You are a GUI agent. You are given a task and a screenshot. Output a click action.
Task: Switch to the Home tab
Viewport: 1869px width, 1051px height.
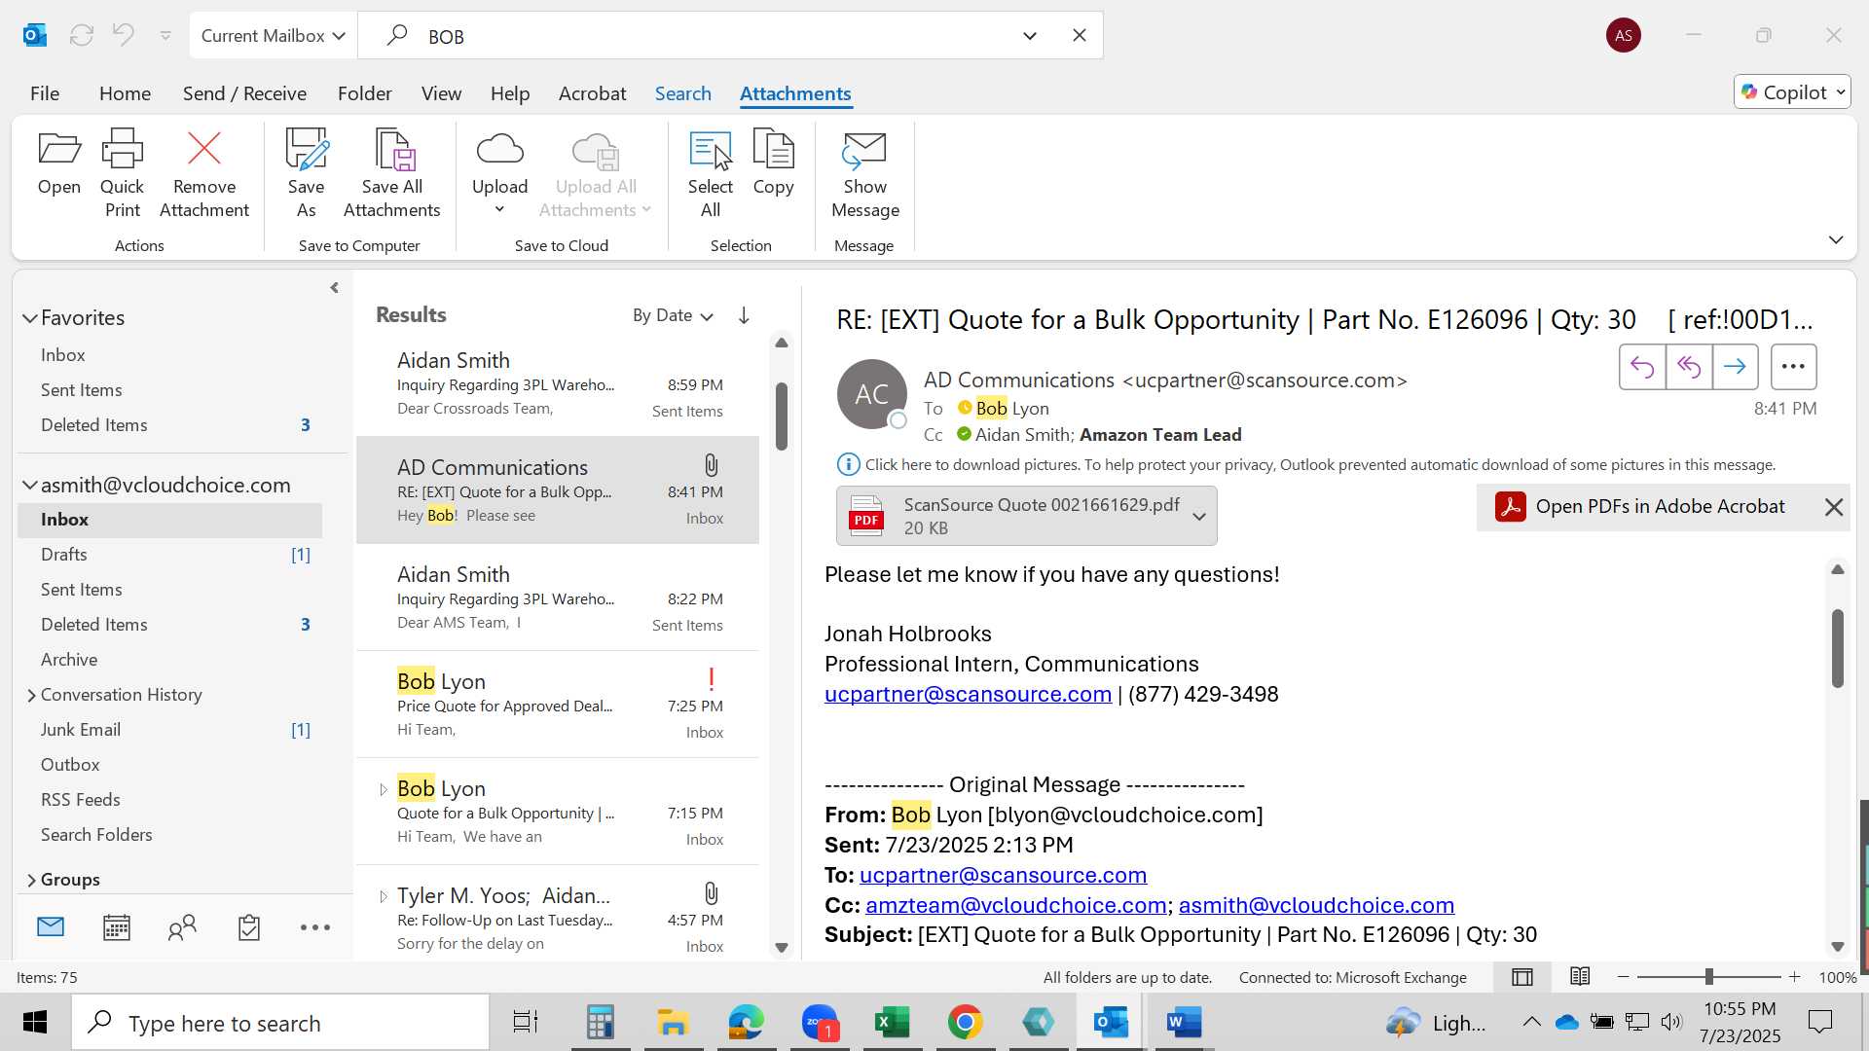click(x=125, y=93)
